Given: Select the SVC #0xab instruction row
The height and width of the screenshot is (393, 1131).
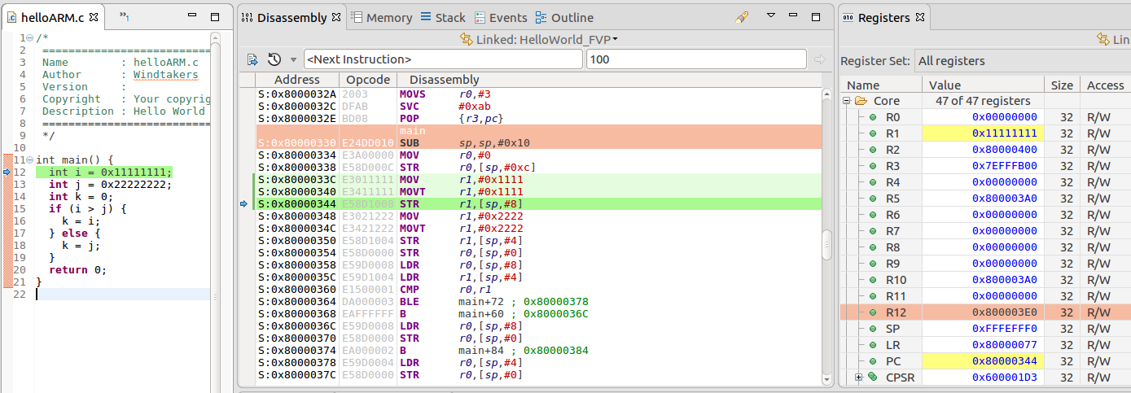Looking at the screenshot, I should [x=538, y=106].
